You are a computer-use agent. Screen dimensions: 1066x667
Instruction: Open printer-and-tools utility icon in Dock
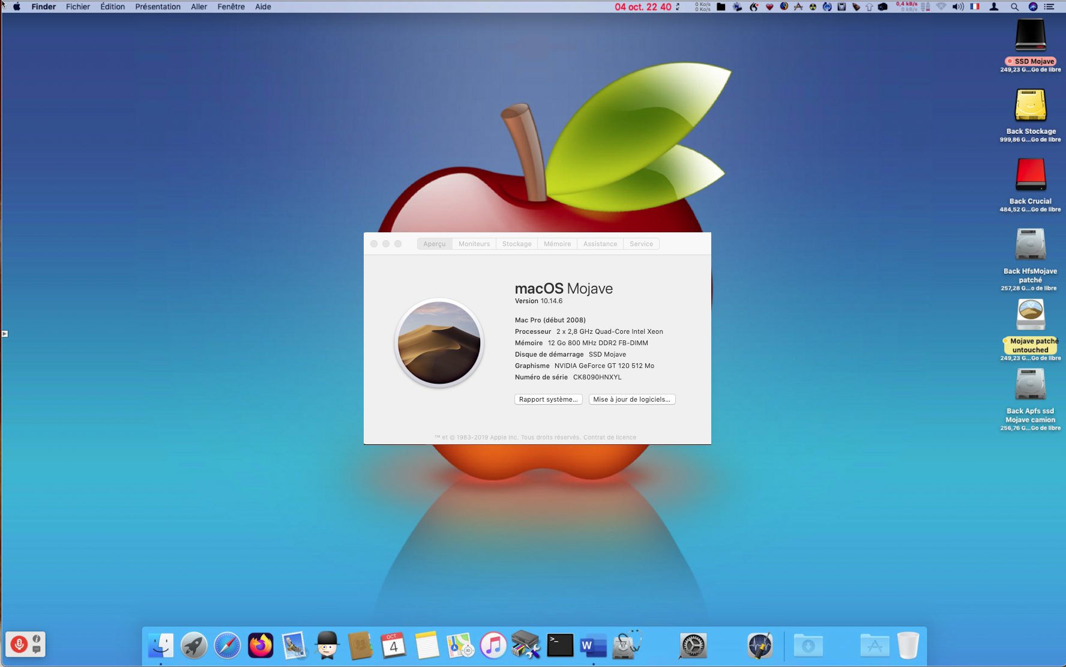coord(526,645)
